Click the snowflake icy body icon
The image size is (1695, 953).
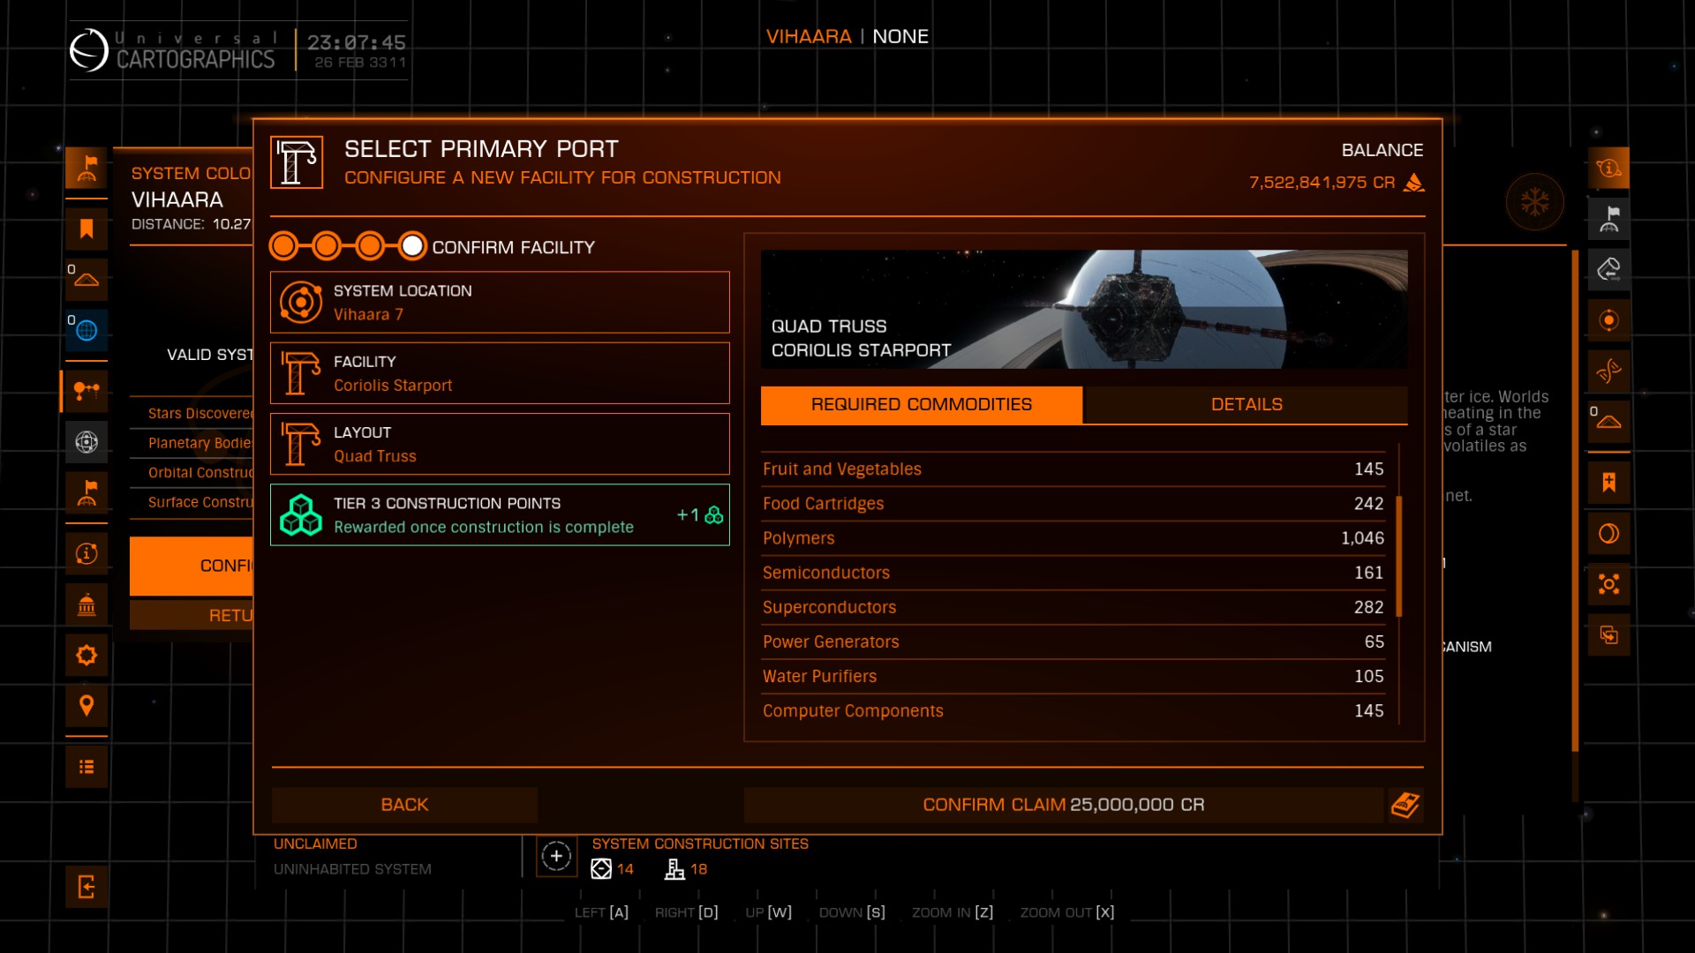[1534, 203]
